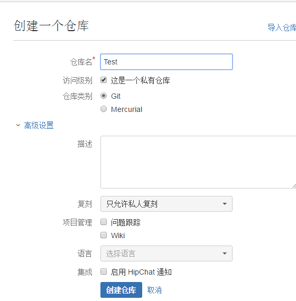
Task: Open the 只允许私人复刻 dropdown
Action: click(x=166, y=204)
